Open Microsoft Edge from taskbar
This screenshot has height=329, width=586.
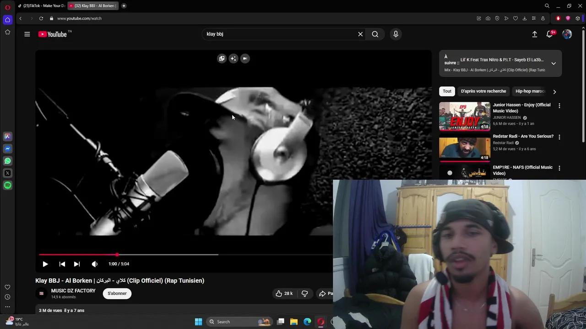click(x=307, y=322)
